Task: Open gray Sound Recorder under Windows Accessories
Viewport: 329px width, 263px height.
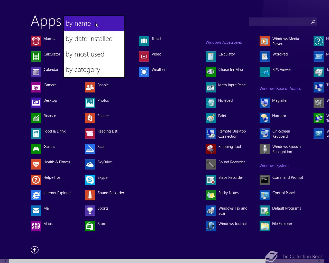Action: [211, 164]
